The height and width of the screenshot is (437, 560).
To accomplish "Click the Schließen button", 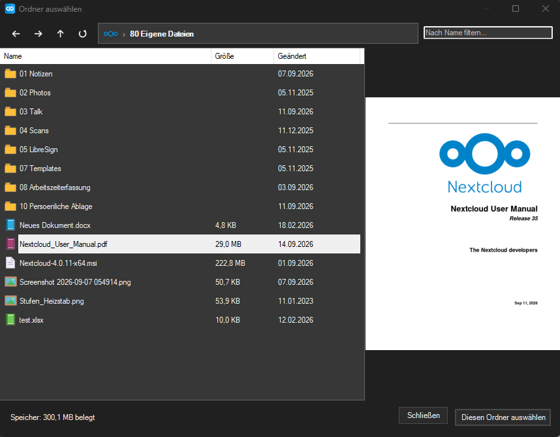I will 423,415.
